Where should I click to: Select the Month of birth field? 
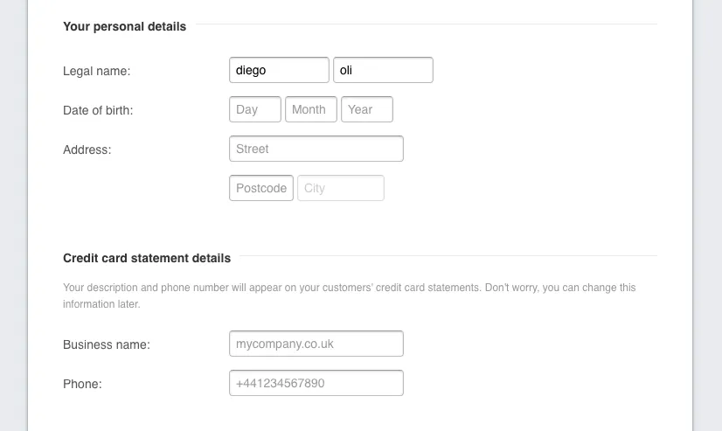tap(310, 109)
